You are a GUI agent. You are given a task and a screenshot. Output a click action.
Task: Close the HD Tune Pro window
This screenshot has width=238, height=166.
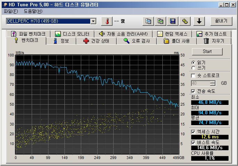click(233, 5)
